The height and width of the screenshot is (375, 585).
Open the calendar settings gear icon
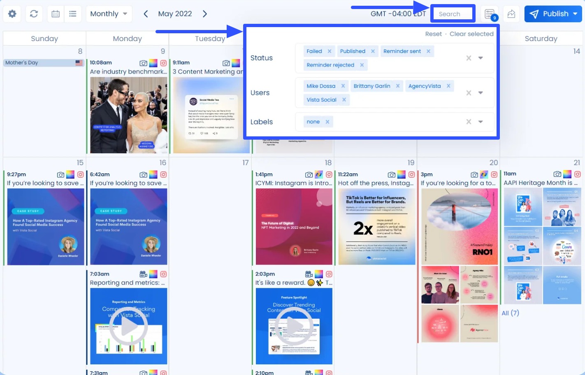[12, 14]
